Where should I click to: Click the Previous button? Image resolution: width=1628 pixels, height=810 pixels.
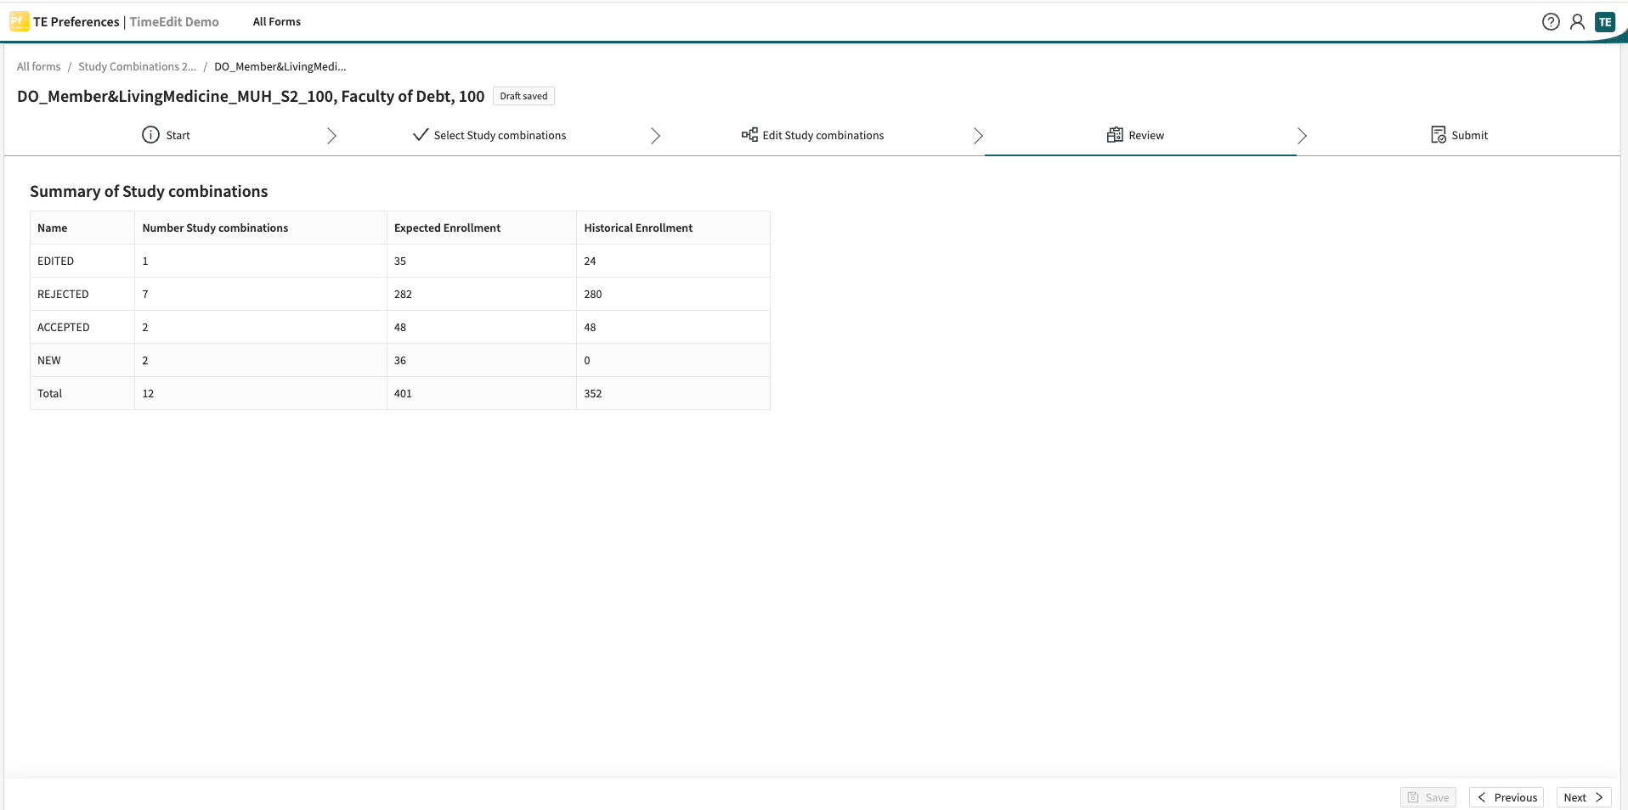[x=1506, y=797]
